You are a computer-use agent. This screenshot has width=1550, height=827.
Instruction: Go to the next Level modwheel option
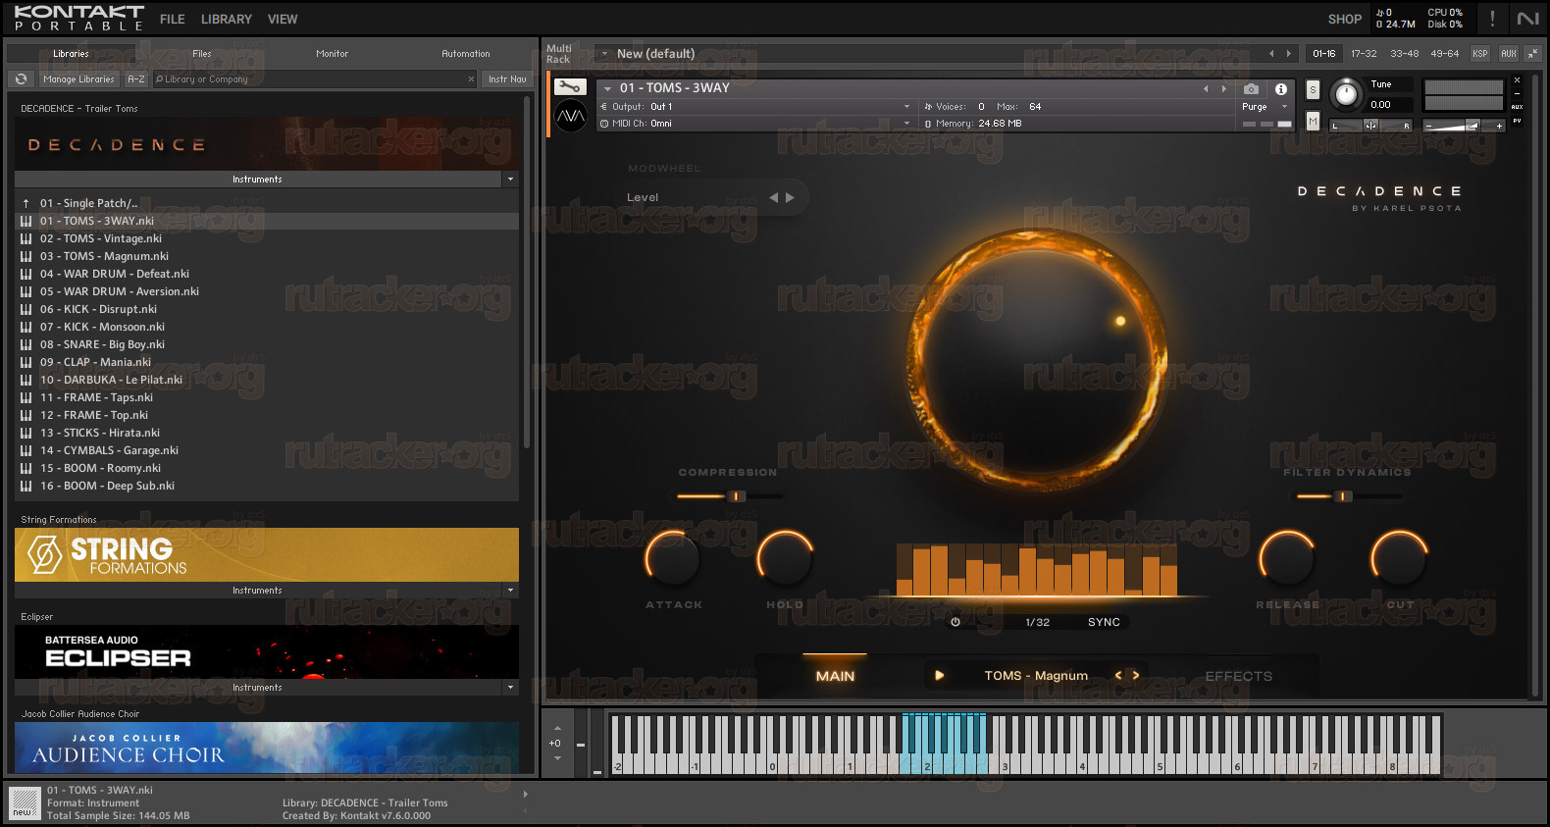point(790,197)
